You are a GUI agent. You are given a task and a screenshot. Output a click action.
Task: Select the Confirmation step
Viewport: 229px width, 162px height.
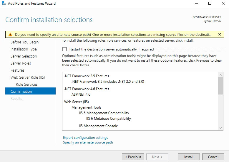click(x=30, y=91)
